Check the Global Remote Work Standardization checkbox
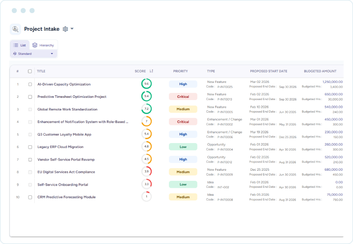The width and height of the screenshot is (353, 244). [x=30, y=109]
